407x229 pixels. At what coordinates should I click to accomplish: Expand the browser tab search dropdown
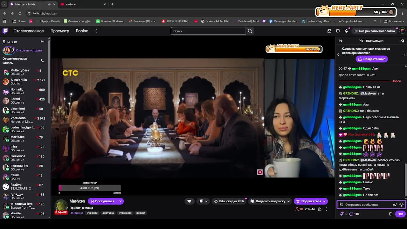point(4,4)
